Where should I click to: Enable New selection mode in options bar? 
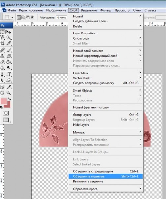pyautogui.click(x=19, y=17)
